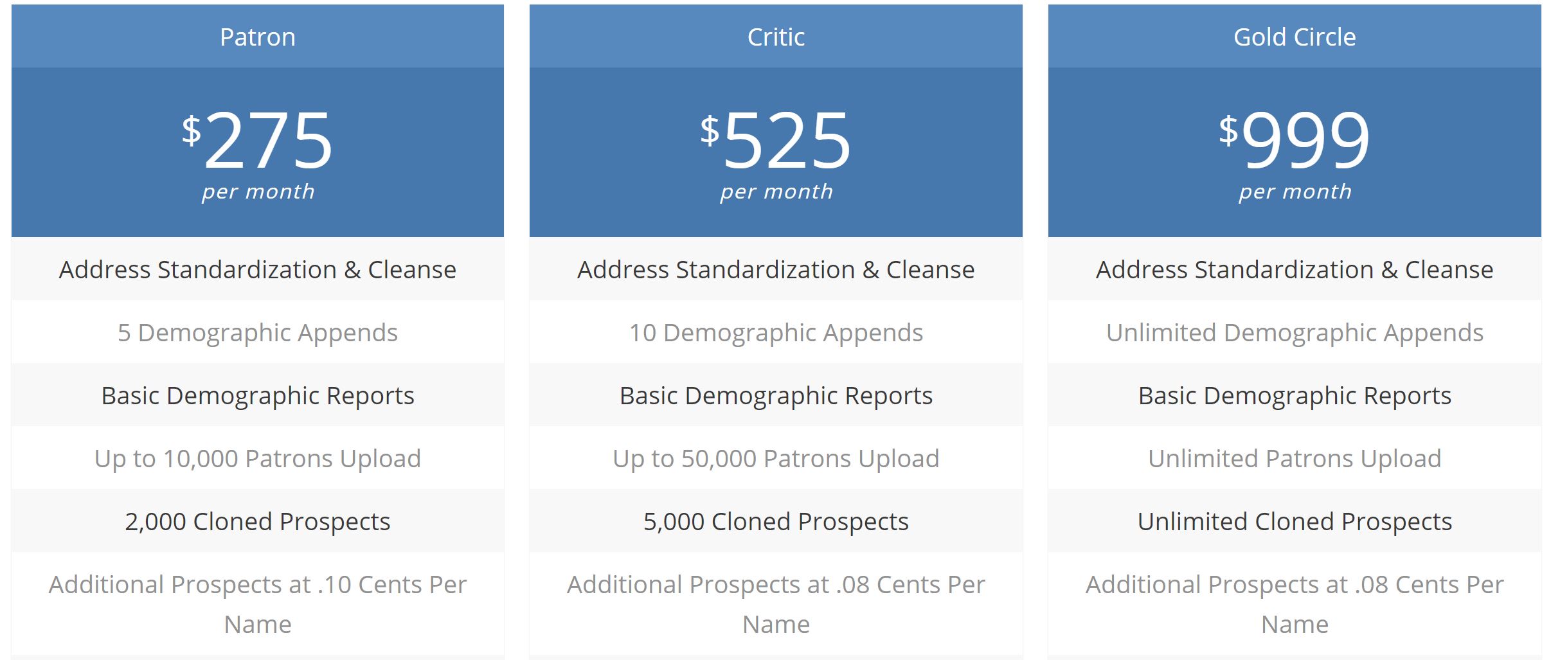This screenshot has height=660, width=1551.
Task: Click Basic Demographic Reports in Critic column
Action: point(776,396)
